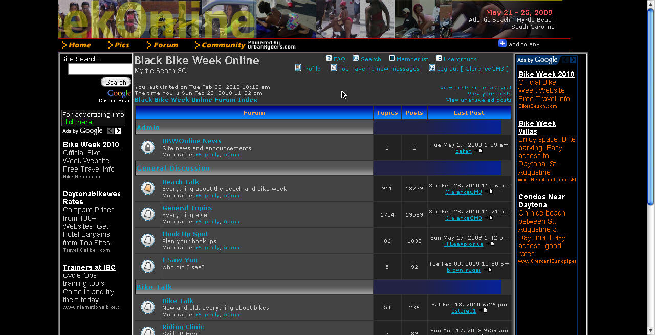Open the Usergroups link
This screenshot has height=335, width=655.
460,59
